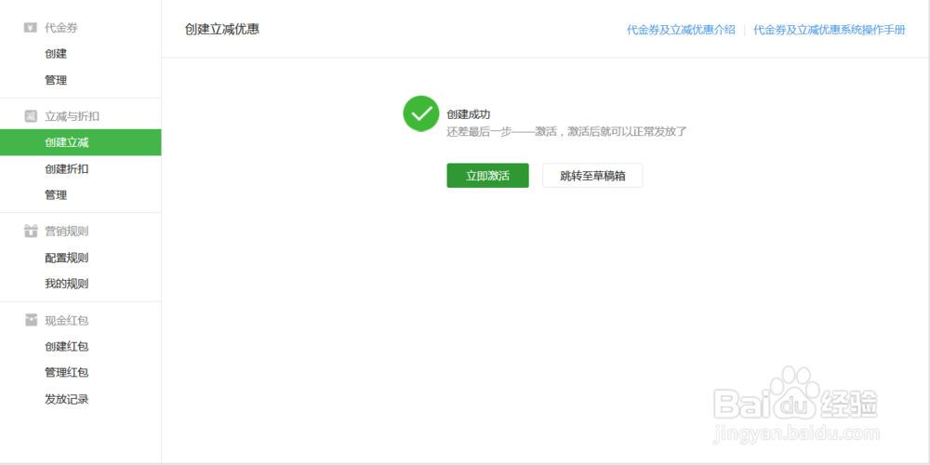Open 管理红包 in the sidebar
The image size is (930, 465).
tap(66, 373)
